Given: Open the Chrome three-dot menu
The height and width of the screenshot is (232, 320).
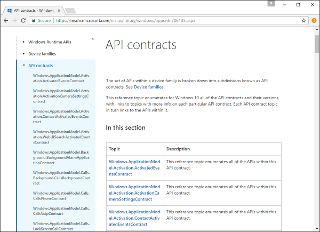Looking at the screenshot, I should click(314, 20).
